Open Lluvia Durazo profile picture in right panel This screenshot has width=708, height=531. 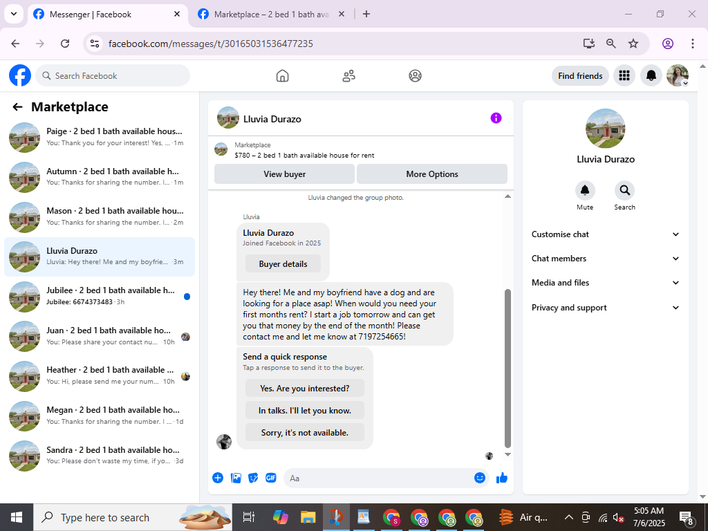[606, 128]
